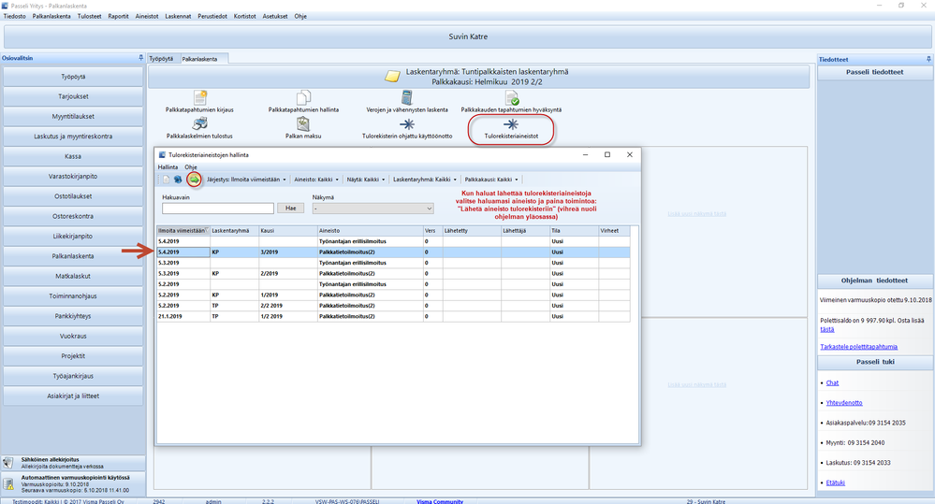Open Matkalaskut section in sidebar
The width and height of the screenshot is (935, 504).
pos(73,276)
